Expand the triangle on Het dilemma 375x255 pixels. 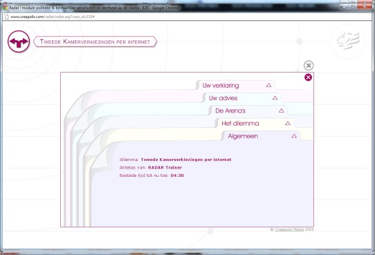(287, 123)
